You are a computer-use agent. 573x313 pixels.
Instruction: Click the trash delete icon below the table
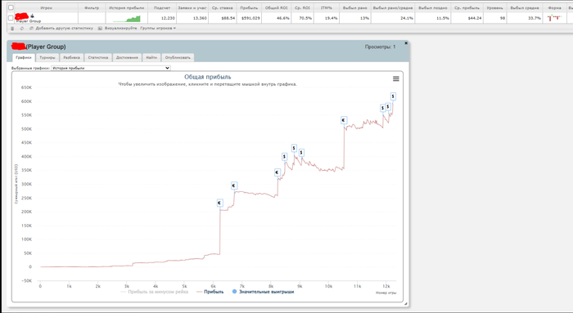click(12, 28)
